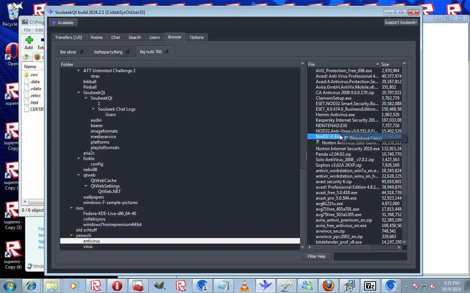
Task: Click the Action Center flag tray icon
Action: 416,286
